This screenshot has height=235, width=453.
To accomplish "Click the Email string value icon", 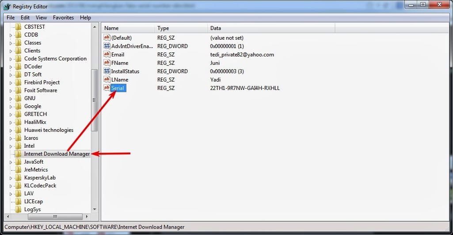I will (x=107, y=54).
